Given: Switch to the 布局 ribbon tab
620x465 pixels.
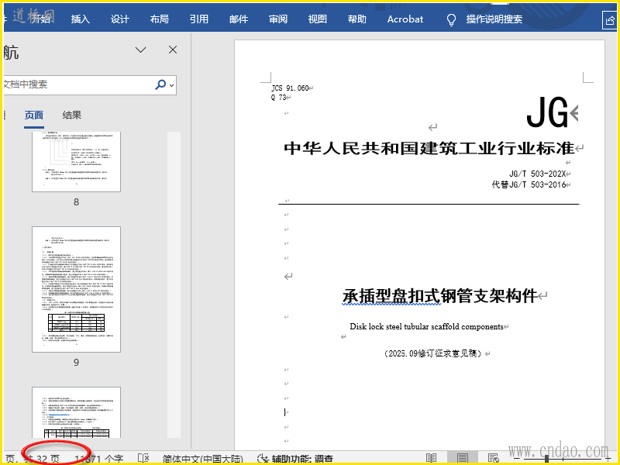Looking at the screenshot, I should (x=160, y=19).
